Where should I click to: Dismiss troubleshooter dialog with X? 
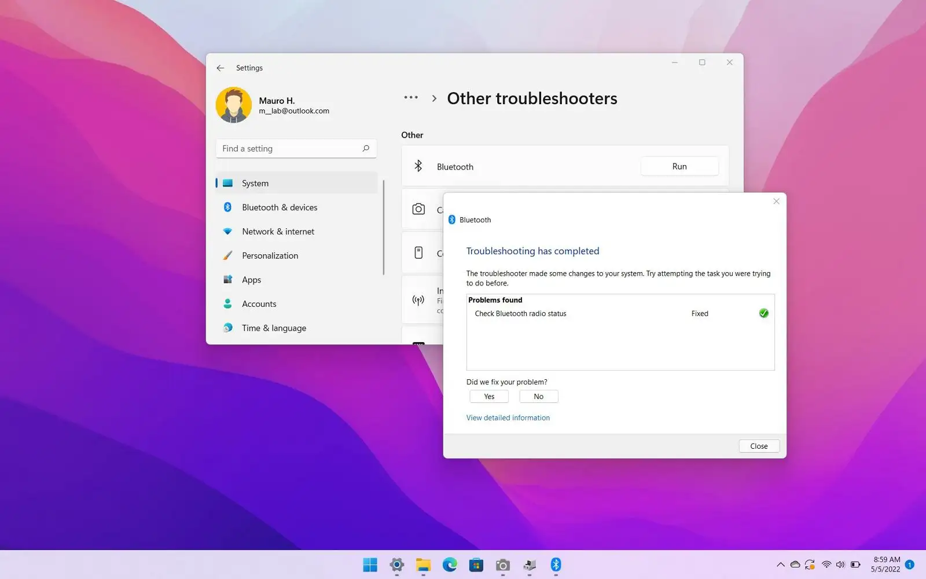[777, 201]
